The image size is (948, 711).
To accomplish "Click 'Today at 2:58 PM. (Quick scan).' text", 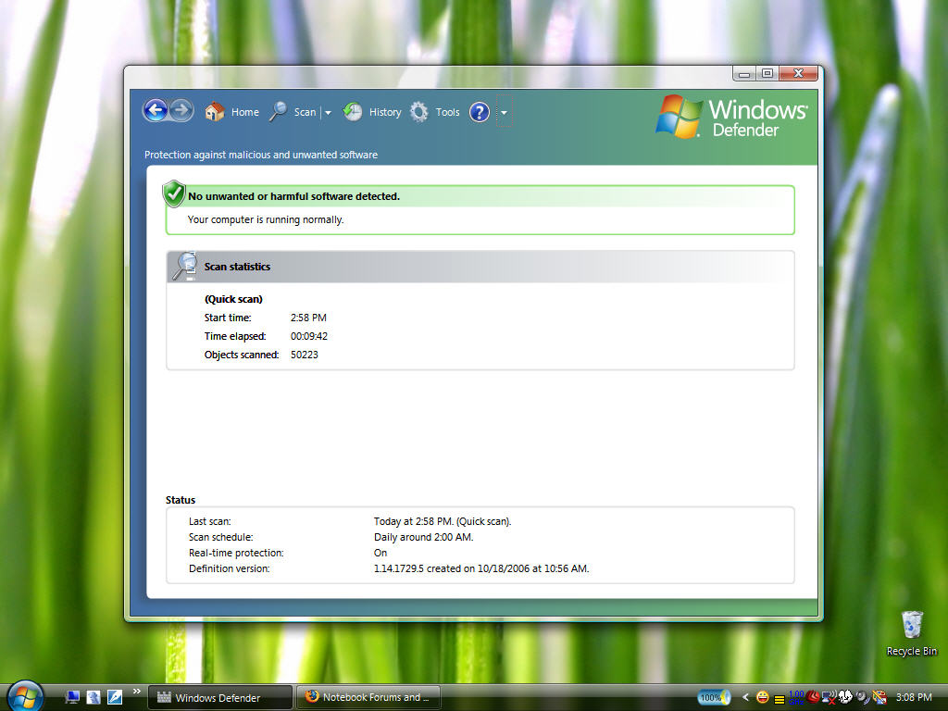I will point(443,521).
